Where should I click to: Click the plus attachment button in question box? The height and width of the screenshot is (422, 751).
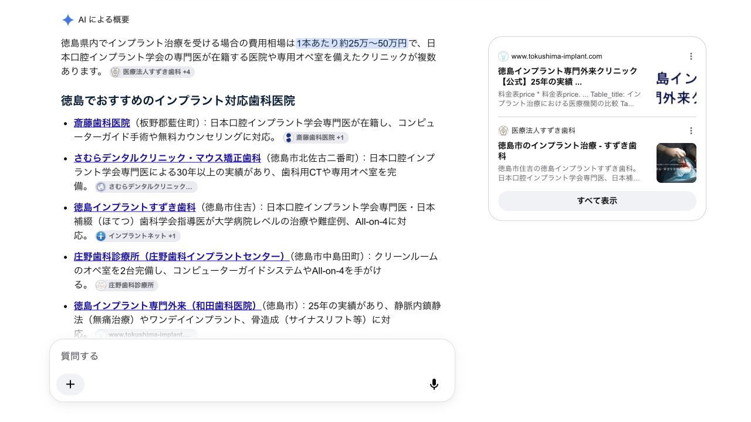point(70,384)
